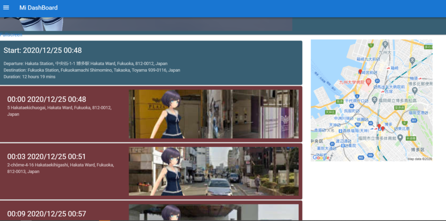Click the Fullscreen link
The width and height of the screenshot is (446, 221).
11,35
